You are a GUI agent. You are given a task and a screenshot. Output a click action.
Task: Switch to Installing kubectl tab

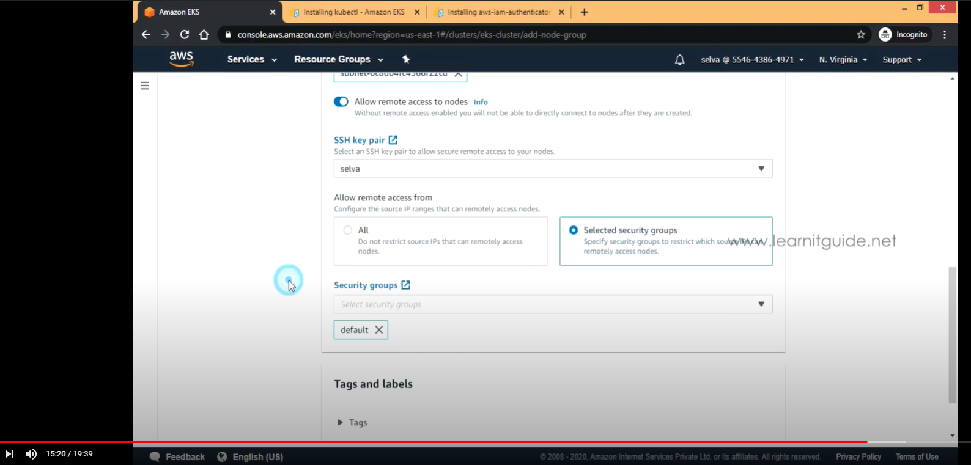(353, 12)
